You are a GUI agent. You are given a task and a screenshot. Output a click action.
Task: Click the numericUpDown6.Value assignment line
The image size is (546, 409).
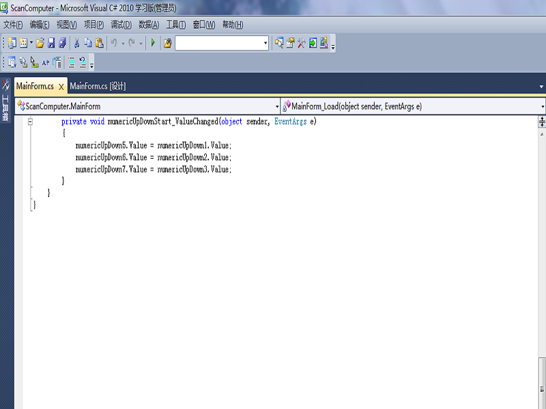153,157
